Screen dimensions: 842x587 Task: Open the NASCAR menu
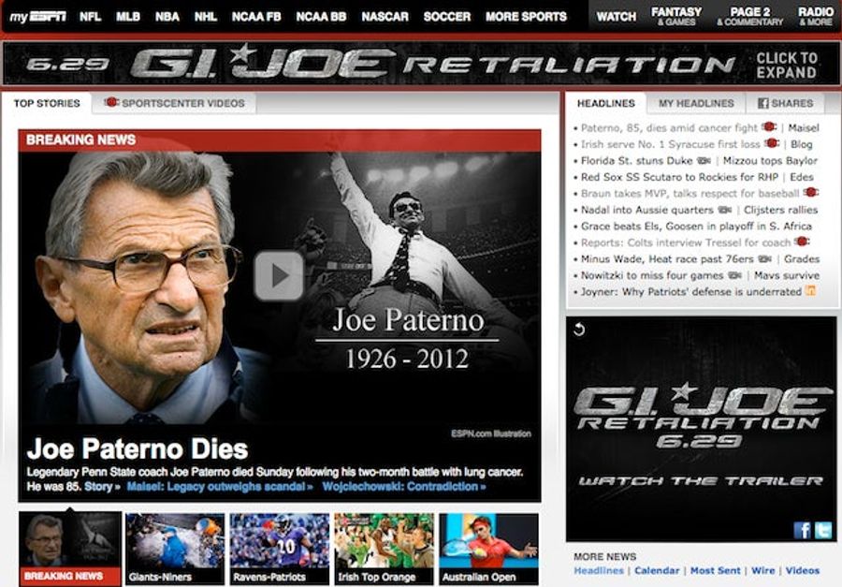[385, 17]
